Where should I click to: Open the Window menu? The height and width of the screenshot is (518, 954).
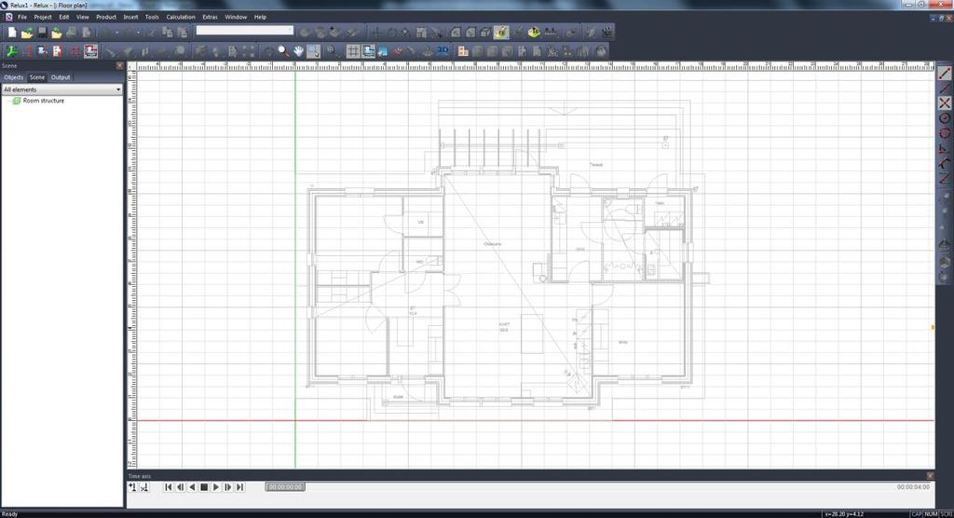click(x=236, y=17)
